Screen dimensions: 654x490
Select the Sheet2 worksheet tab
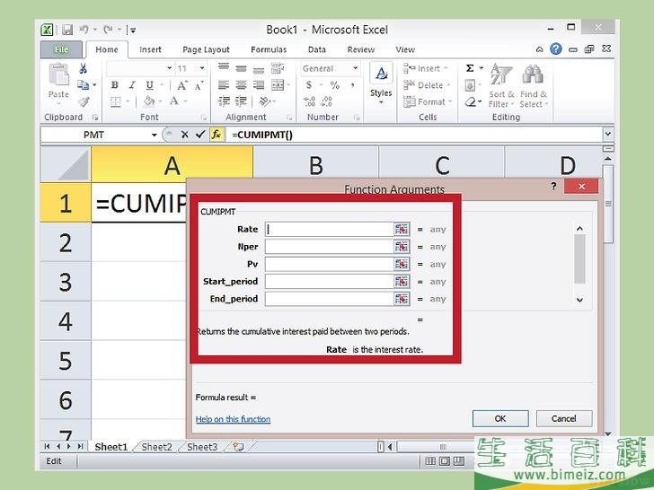[156, 447]
